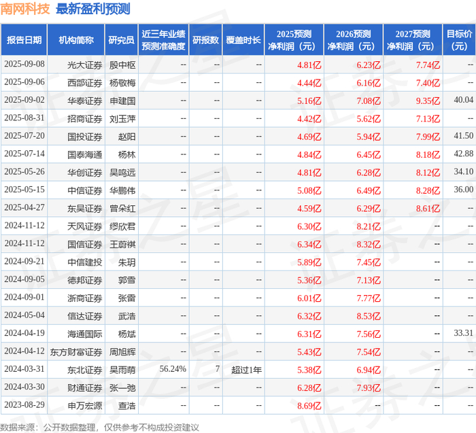This screenshot has height=433, width=476.
Task: Click the 研报数 column header
Action: pos(206,40)
